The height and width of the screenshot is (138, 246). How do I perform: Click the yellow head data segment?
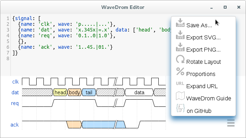point(60,92)
